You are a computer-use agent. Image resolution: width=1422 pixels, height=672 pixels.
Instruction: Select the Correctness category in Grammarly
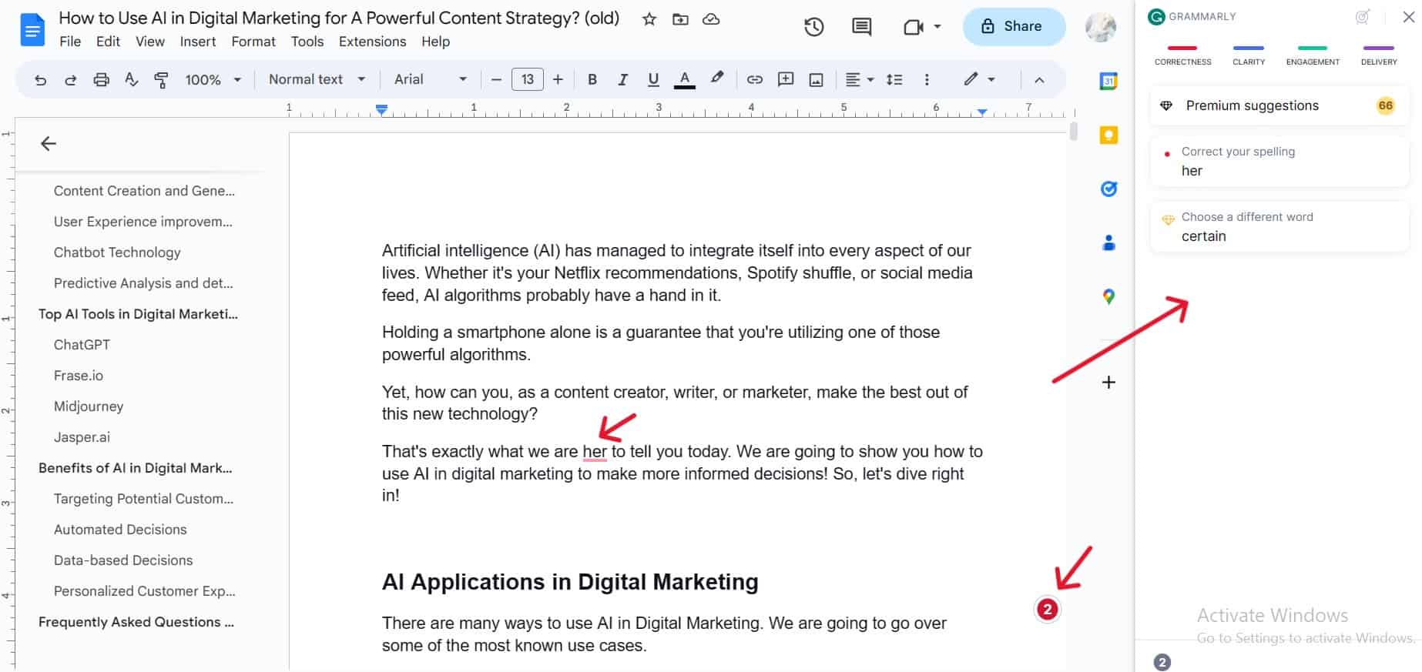tap(1182, 55)
